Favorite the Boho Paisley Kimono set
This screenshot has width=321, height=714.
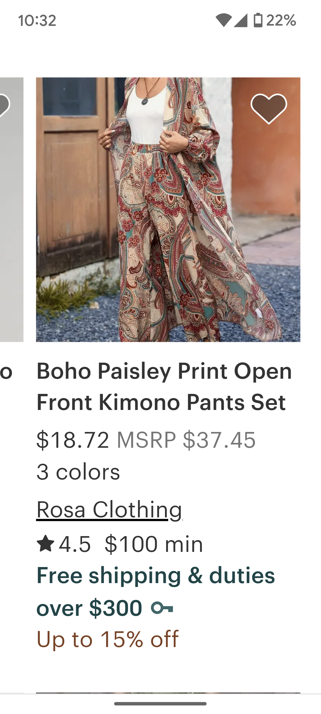click(x=269, y=108)
